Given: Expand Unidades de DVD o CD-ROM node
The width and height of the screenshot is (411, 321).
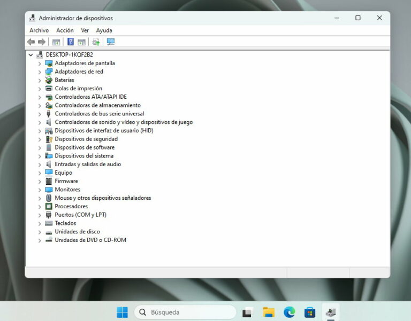Looking at the screenshot, I should 40,240.
